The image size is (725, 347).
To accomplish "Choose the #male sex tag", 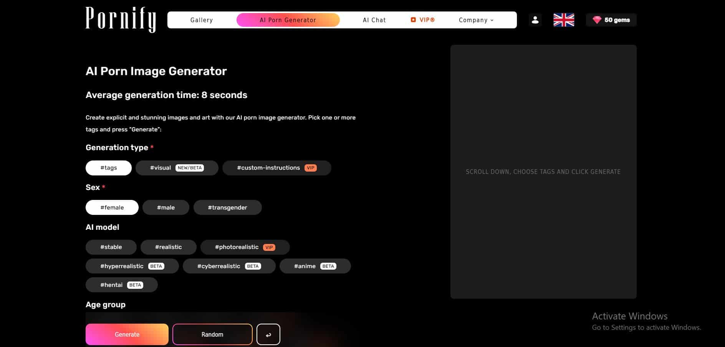I will point(166,207).
